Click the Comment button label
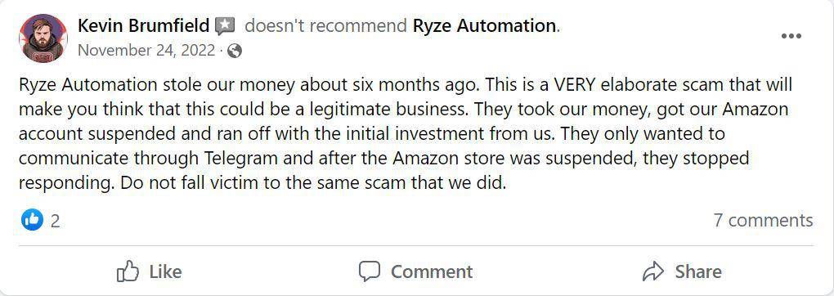The image size is (834, 296). click(x=432, y=271)
